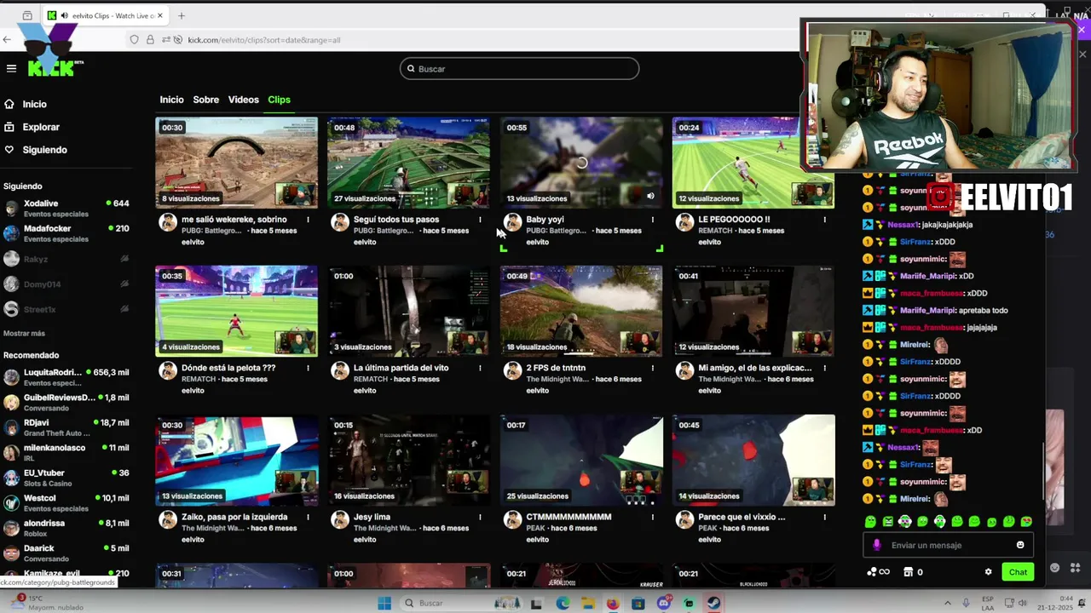
Task: Click the tracking protection shield icon
Action: coord(134,40)
